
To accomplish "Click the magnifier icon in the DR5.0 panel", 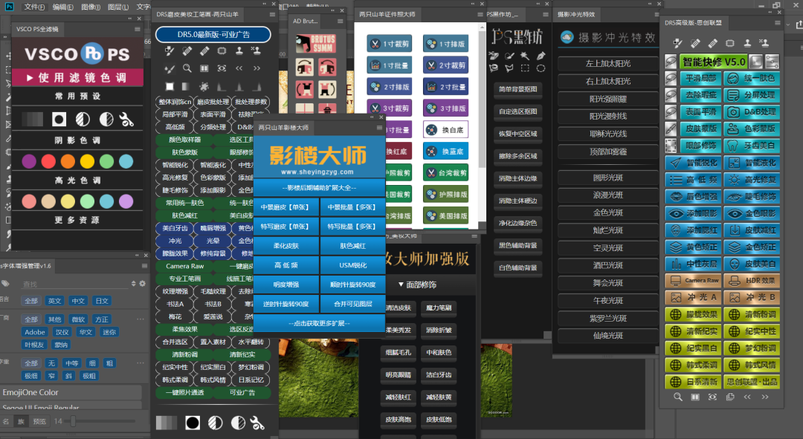I will (187, 68).
